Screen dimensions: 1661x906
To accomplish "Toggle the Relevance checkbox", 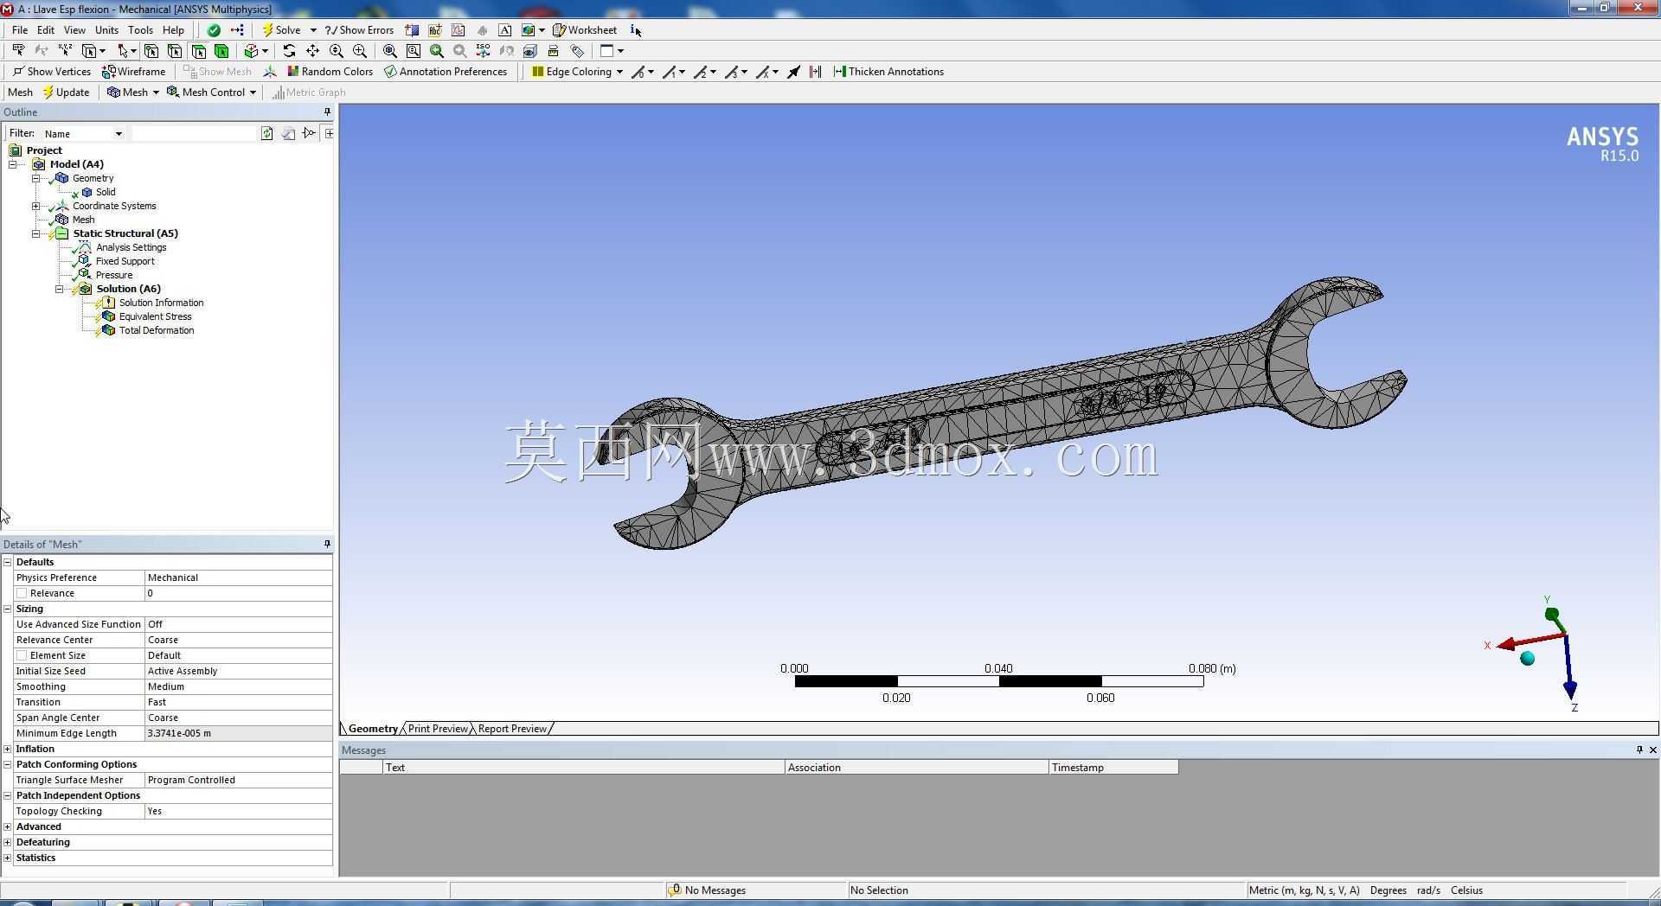I will click(x=22, y=593).
